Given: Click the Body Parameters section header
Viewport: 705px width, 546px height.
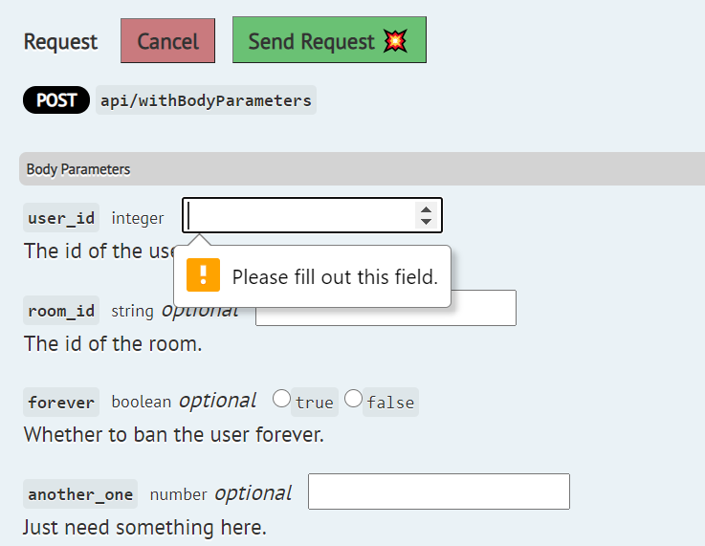Looking at the screenshot, I should [362, 169].
